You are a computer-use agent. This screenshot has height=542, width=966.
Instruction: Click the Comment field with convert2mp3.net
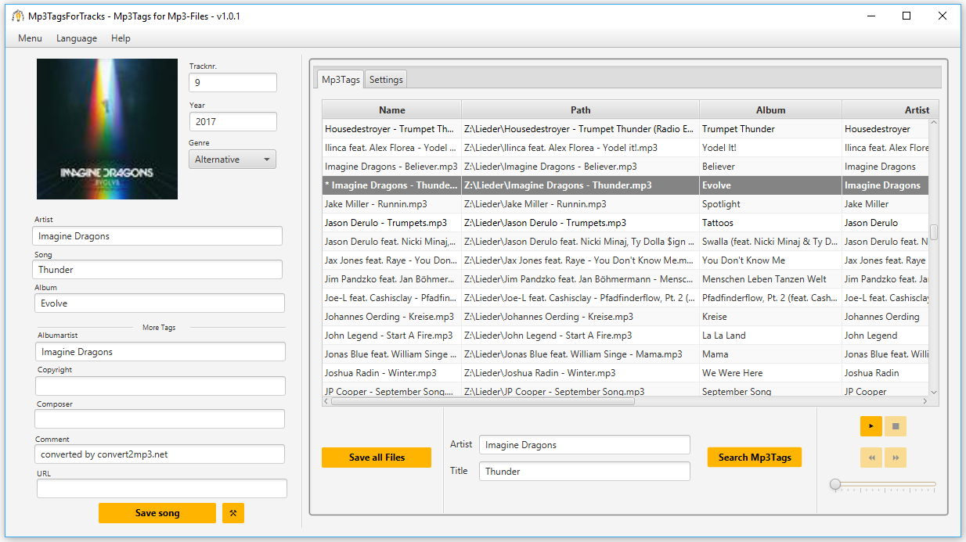(160, 454)
